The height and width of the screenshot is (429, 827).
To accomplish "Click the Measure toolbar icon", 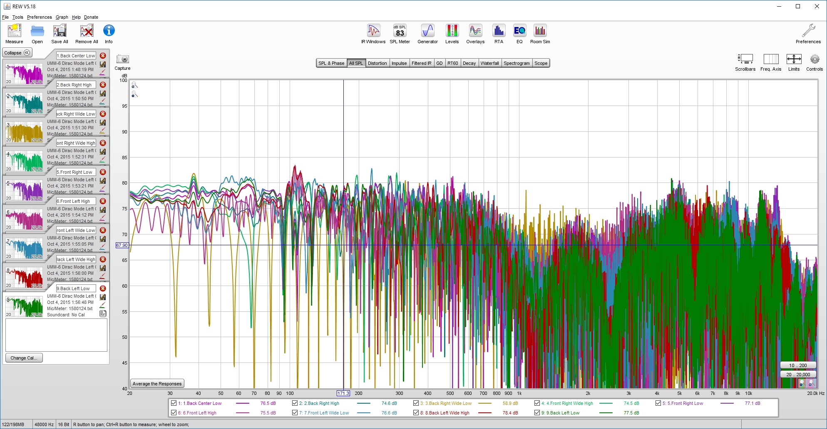I will pos(14,31).
